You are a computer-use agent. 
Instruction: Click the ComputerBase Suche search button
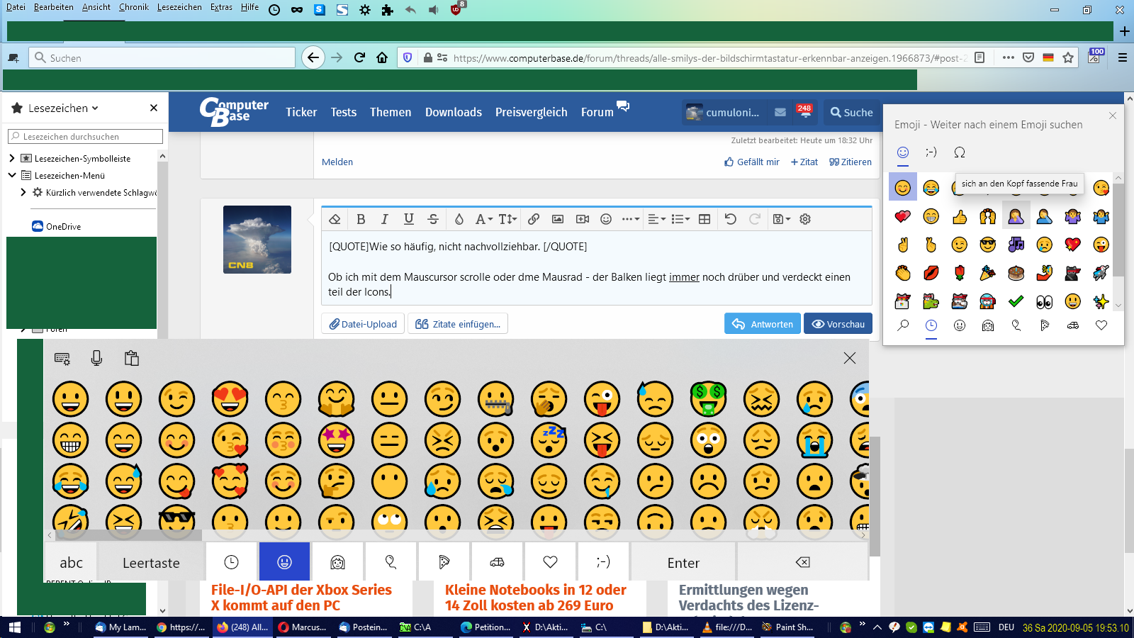(x=851, y=112)
